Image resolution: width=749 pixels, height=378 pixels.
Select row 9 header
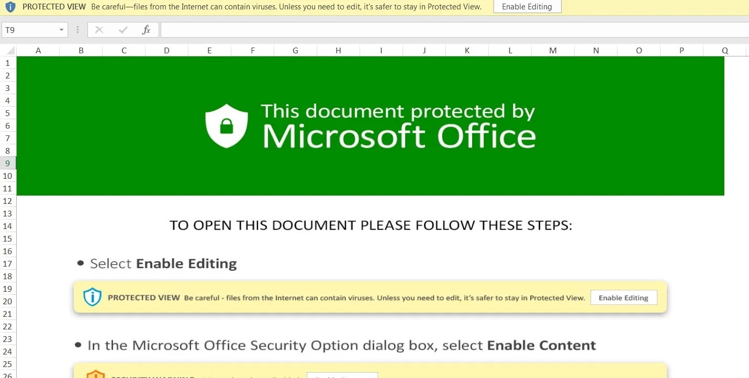click(8, 163)
